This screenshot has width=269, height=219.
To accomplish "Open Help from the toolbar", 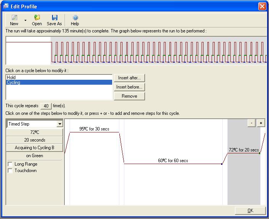I will tap(75, 20).
